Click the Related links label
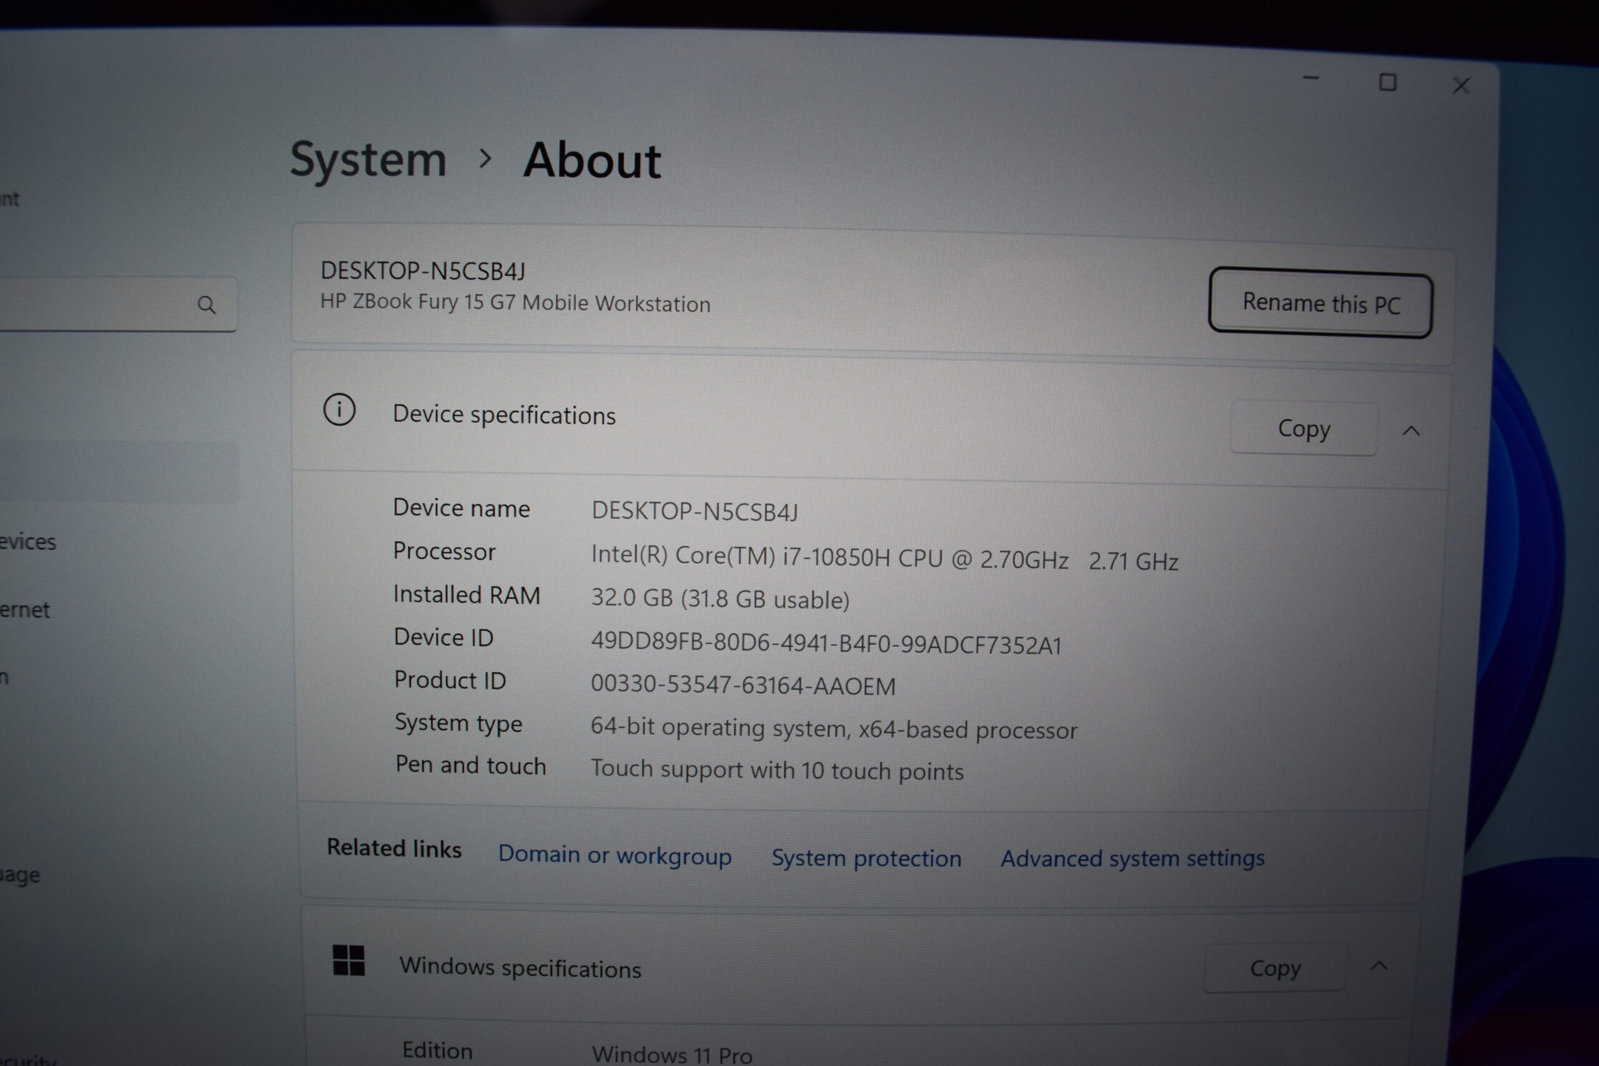Viewport: 1599px width, 1066px height. coord(394,848)
